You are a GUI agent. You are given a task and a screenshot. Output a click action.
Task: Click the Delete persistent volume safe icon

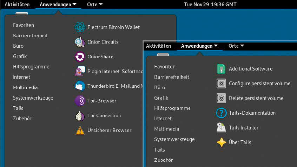coord(221,98)
